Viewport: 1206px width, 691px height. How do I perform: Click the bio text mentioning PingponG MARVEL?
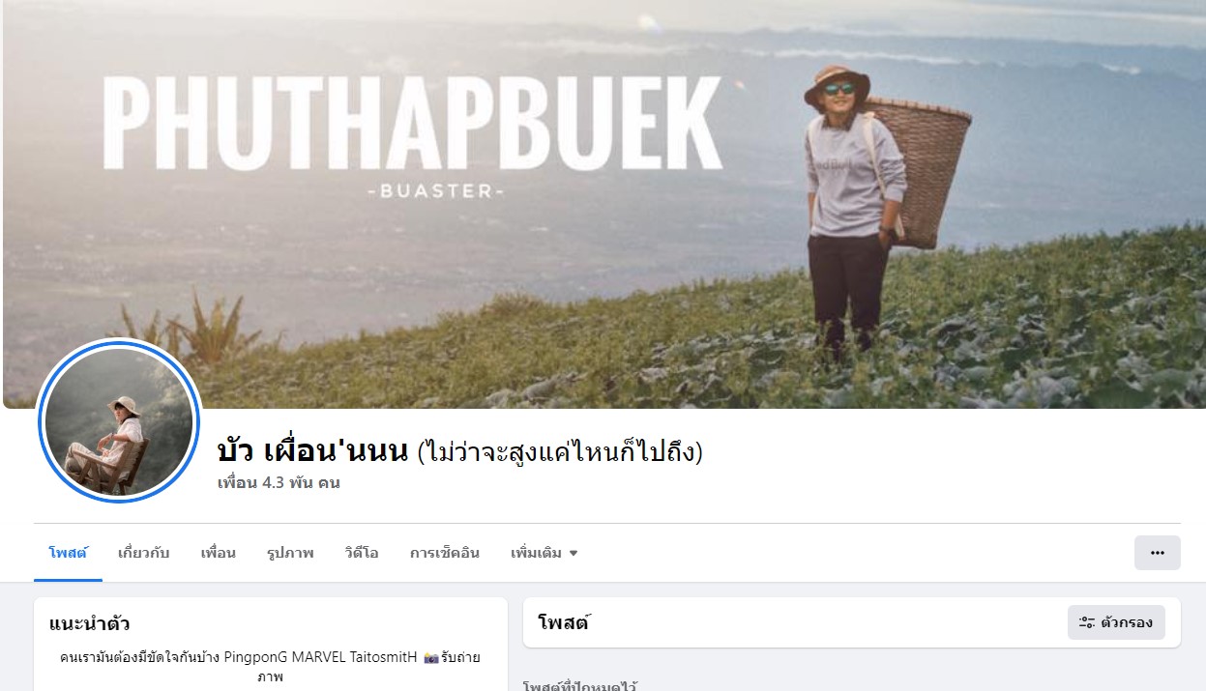[x=271, y=667]
